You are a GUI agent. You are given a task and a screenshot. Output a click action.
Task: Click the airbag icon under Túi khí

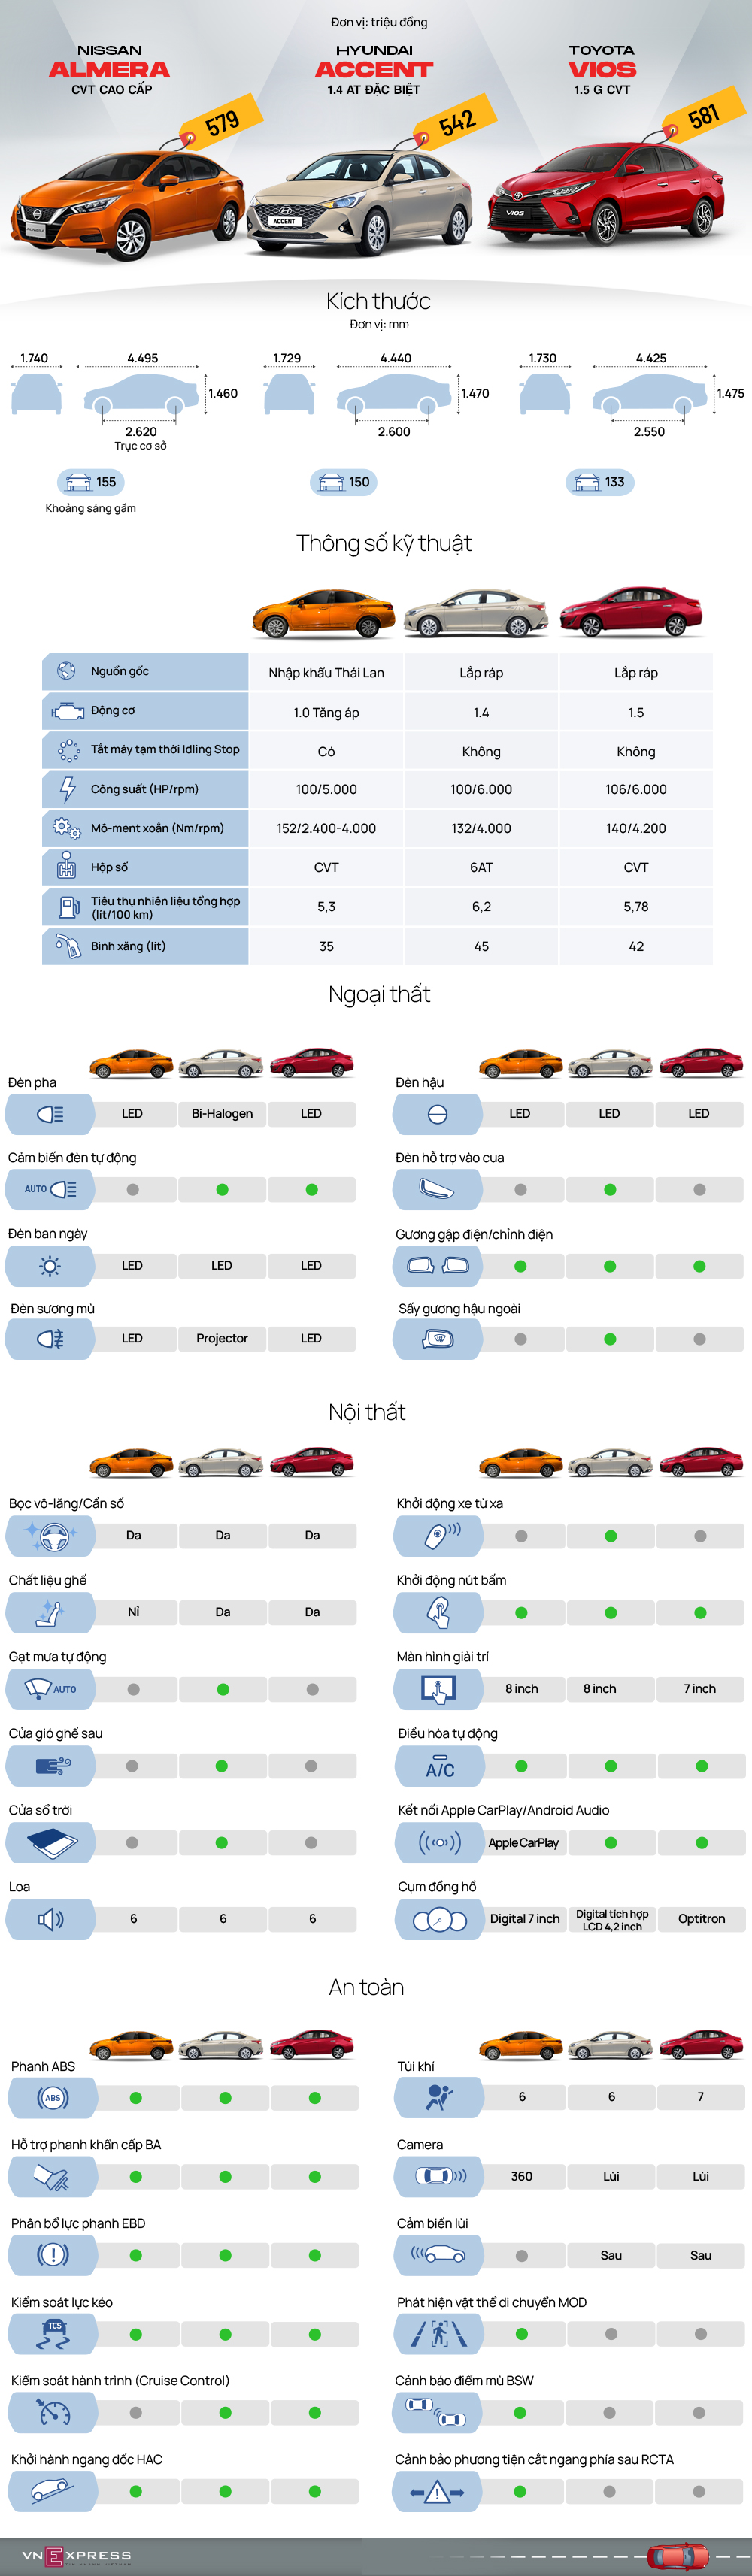pos(439,2097)
